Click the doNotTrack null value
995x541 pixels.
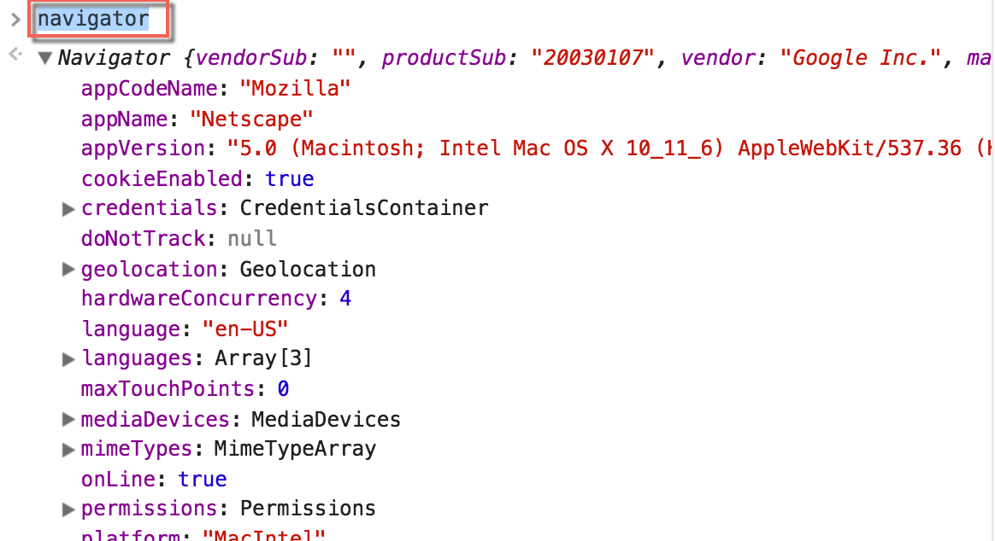pos(252,239)
